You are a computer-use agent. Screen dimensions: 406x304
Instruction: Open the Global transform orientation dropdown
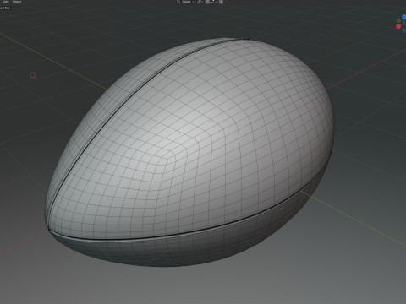point(186,2)
